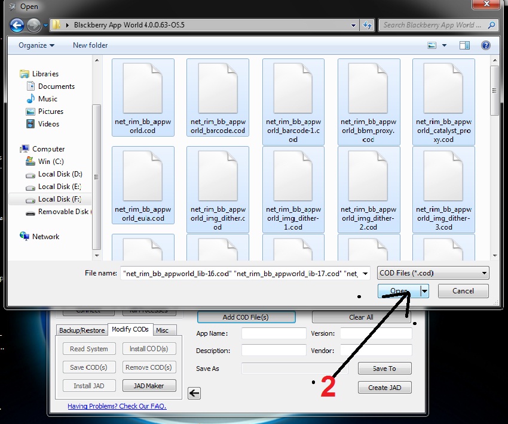Click the change view icon

click(432, 45)
